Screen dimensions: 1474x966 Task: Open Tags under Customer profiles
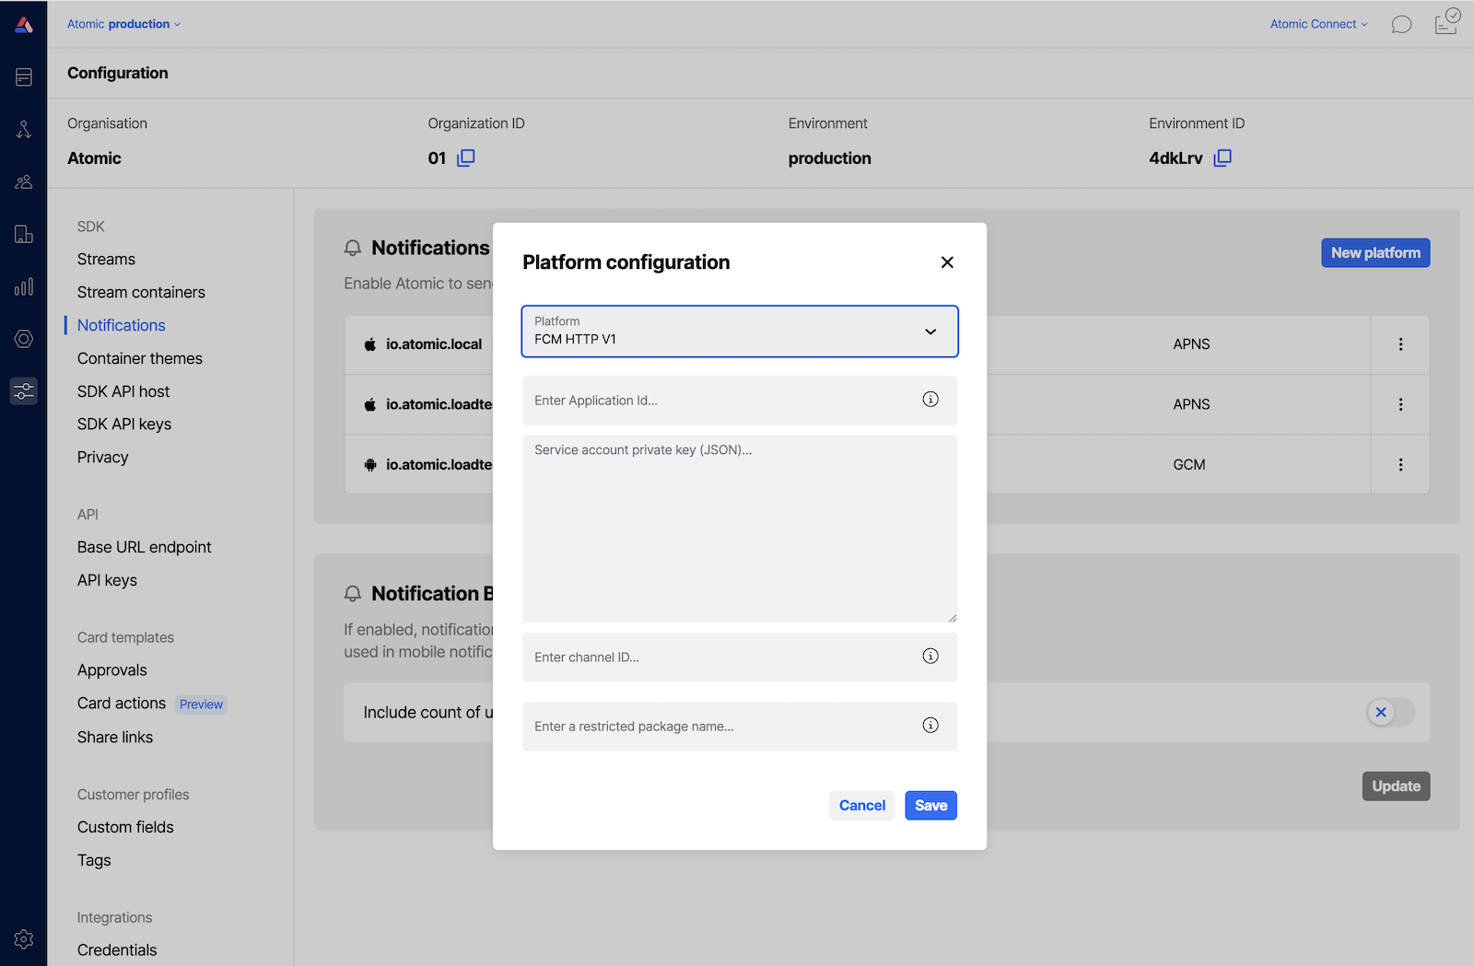(94, 860)
